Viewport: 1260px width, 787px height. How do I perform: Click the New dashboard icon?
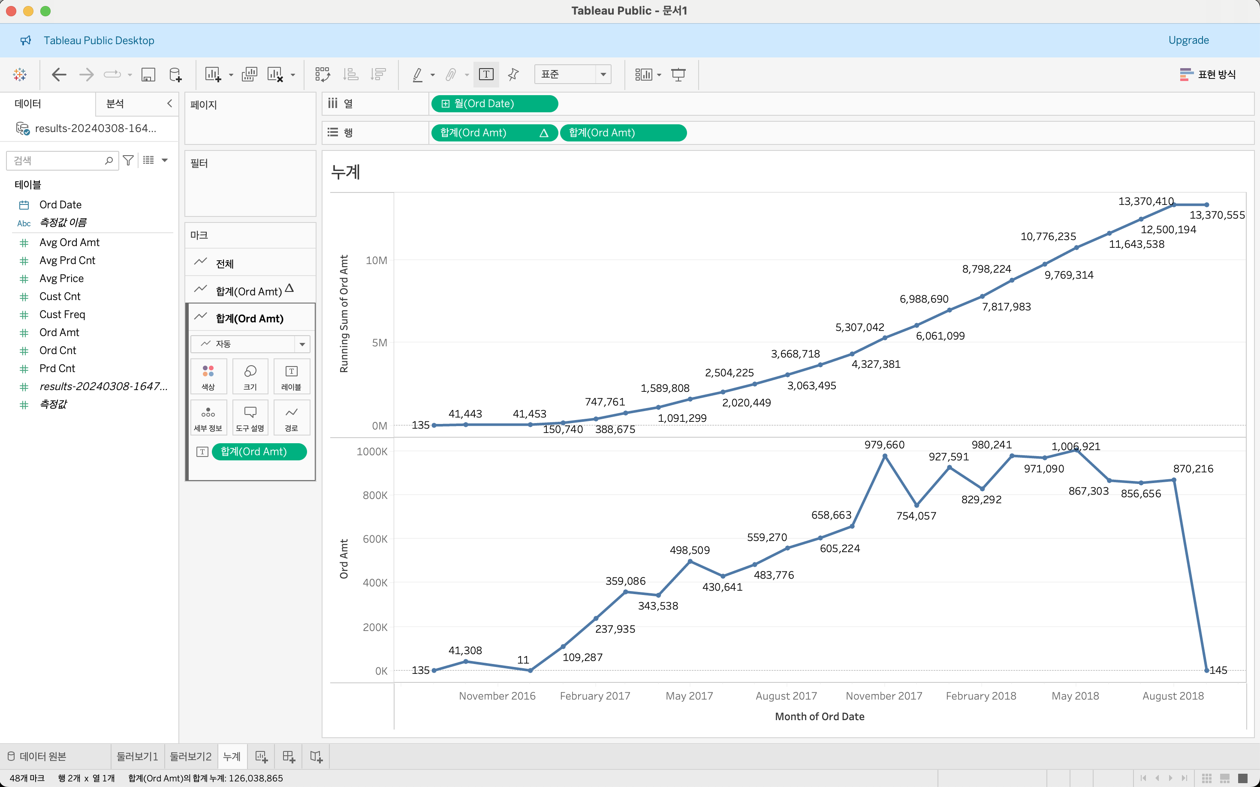pos(289,756)
